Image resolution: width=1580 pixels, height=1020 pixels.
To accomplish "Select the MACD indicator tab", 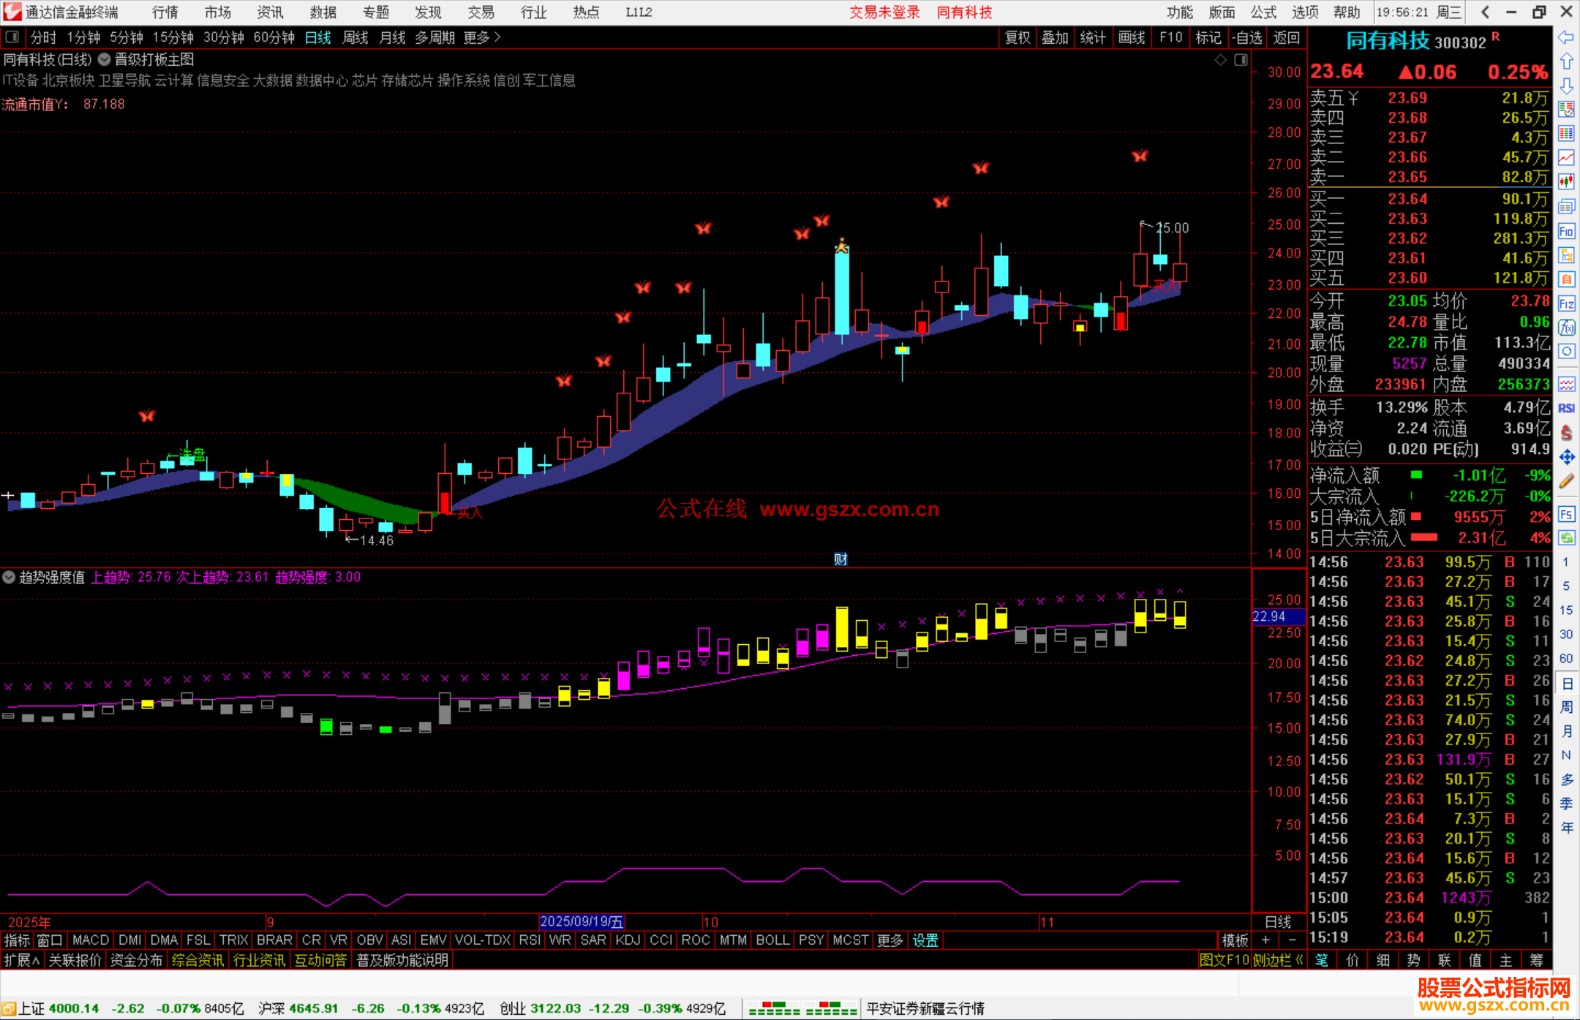I will pyautogui.click(x=91, y=940).
